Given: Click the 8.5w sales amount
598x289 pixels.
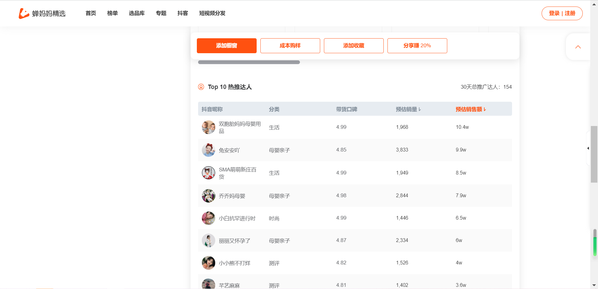Looking at the screenshot, I should (461, 173).
